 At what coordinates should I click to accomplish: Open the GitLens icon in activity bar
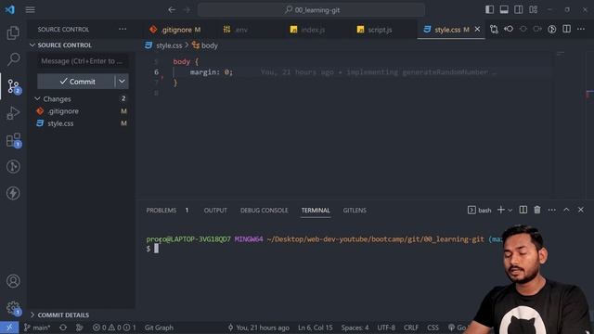pos(13,167)
